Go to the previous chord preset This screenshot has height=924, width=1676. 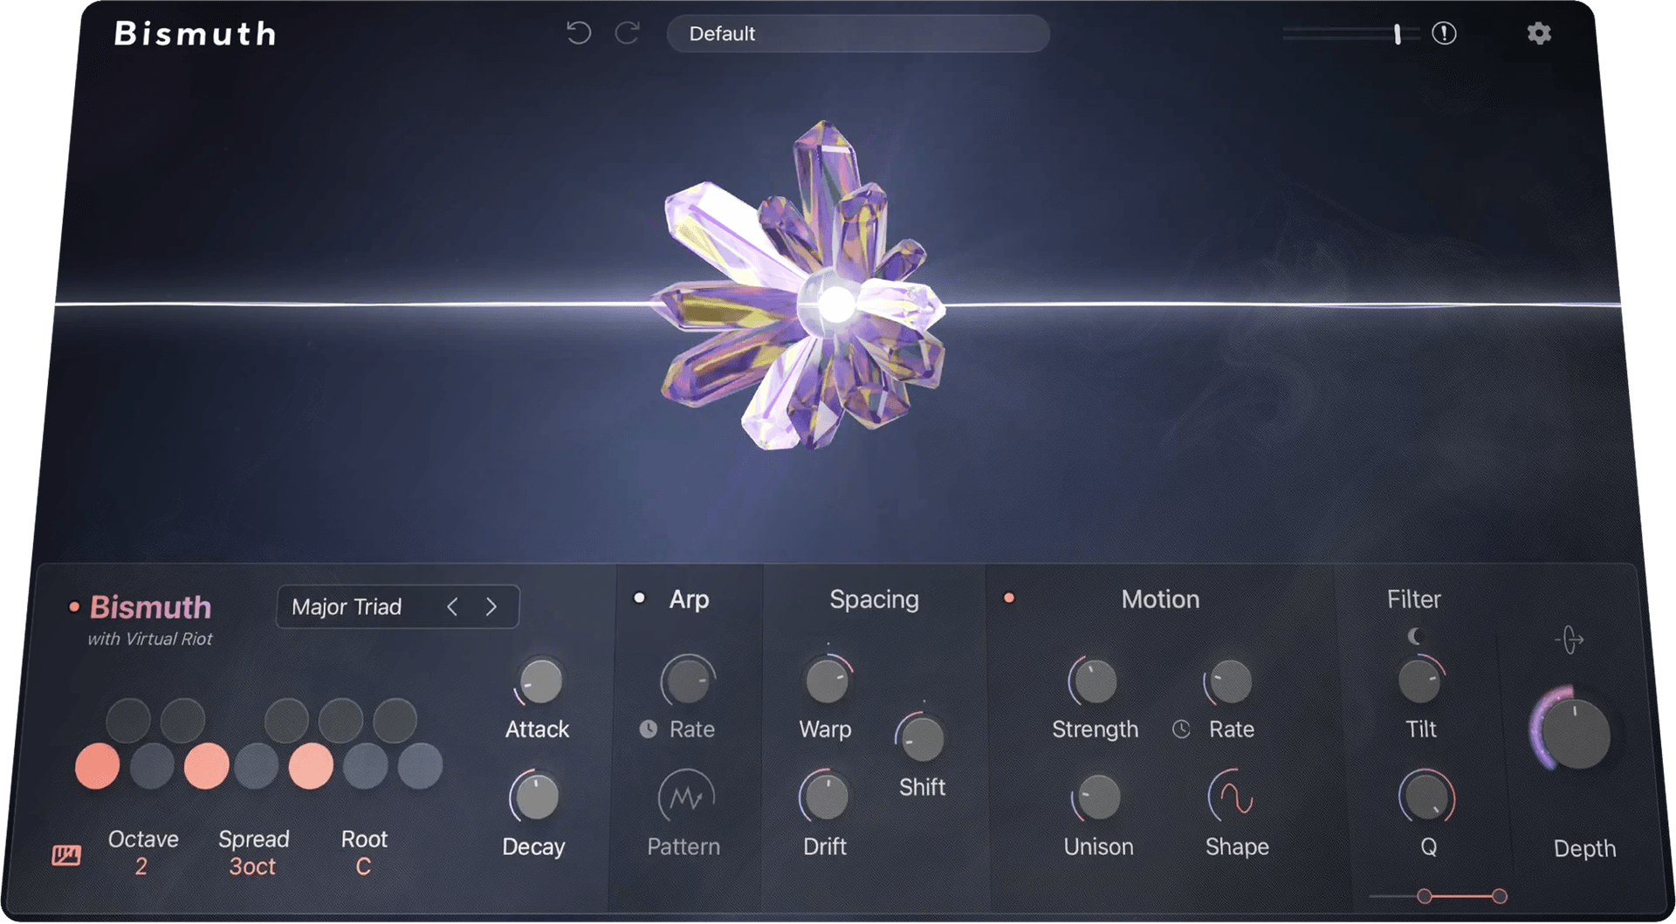pos(452,606)
